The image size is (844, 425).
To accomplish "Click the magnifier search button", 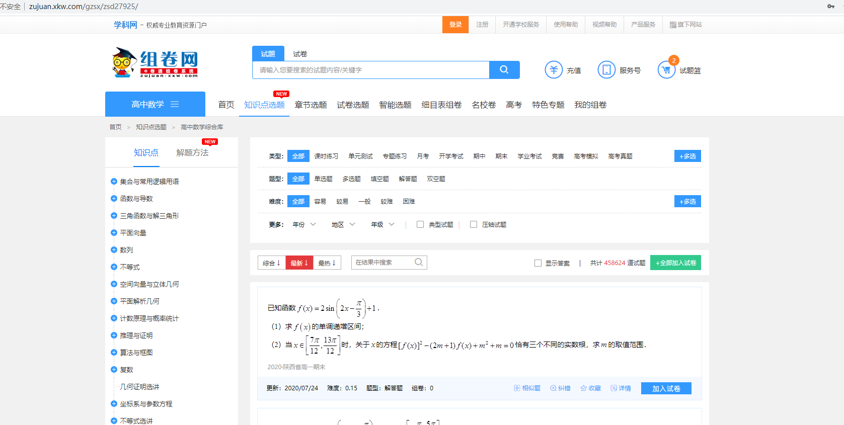I will point(504,70).
